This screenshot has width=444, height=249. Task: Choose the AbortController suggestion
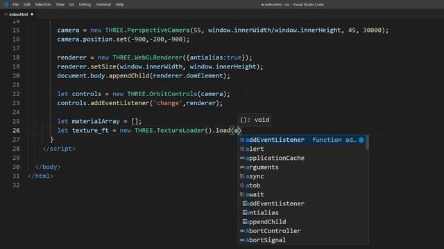pos(302,231)
